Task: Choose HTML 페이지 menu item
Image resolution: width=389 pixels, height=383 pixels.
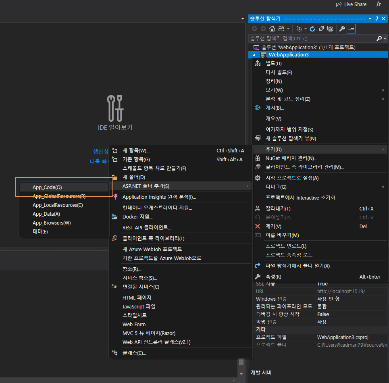Action: point(180,298)
